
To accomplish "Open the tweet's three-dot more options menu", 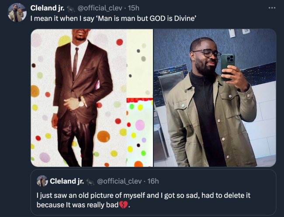I will [x=273, y=8].
